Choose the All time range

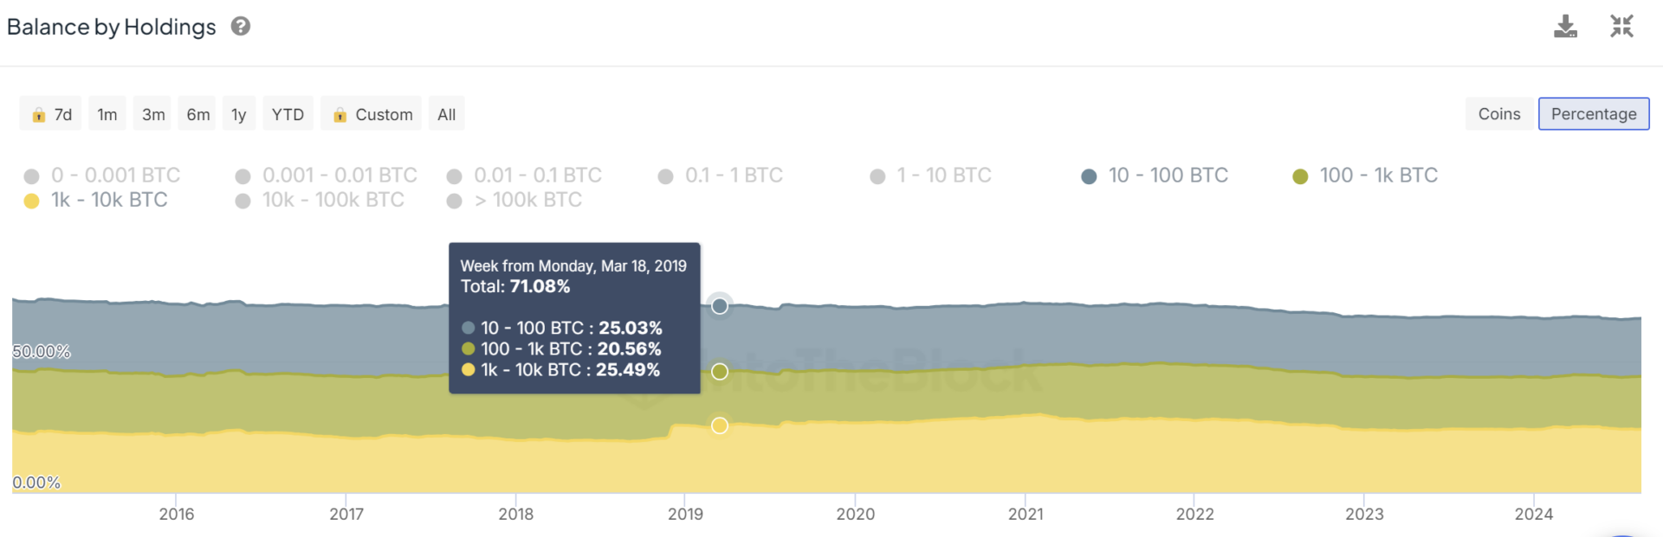447,114
